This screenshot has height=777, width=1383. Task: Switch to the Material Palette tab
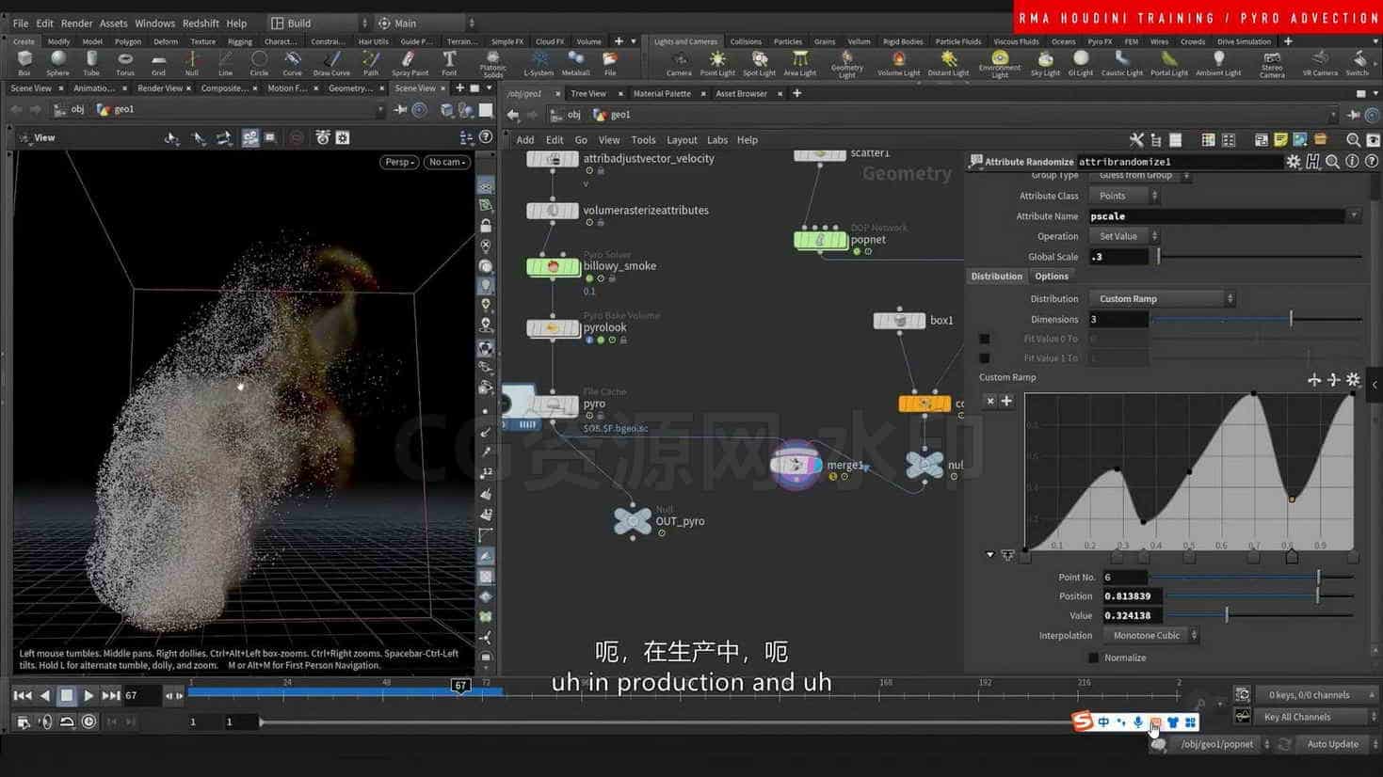[x=662, y=94]
